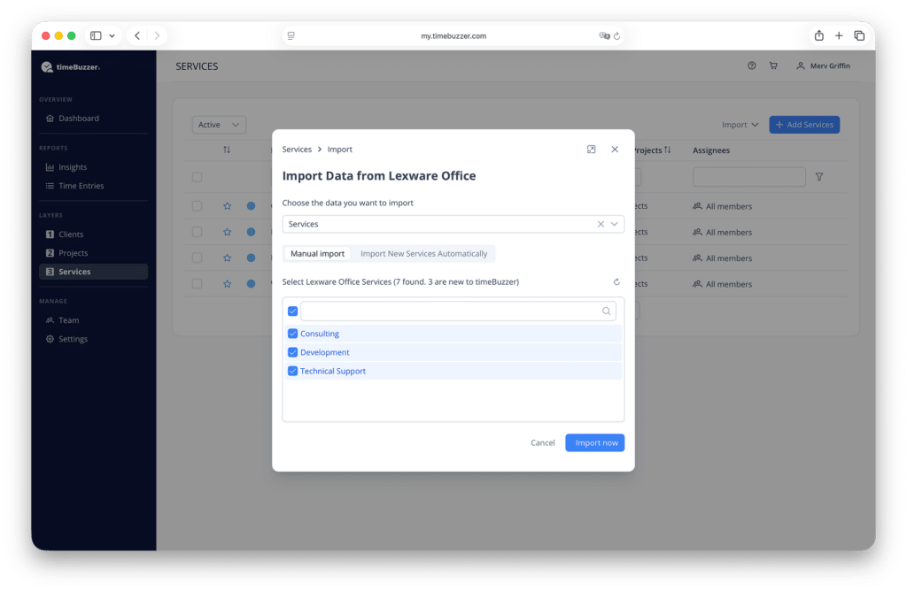
Task: Open a new browser tab
Action: (x=839, y=36)
